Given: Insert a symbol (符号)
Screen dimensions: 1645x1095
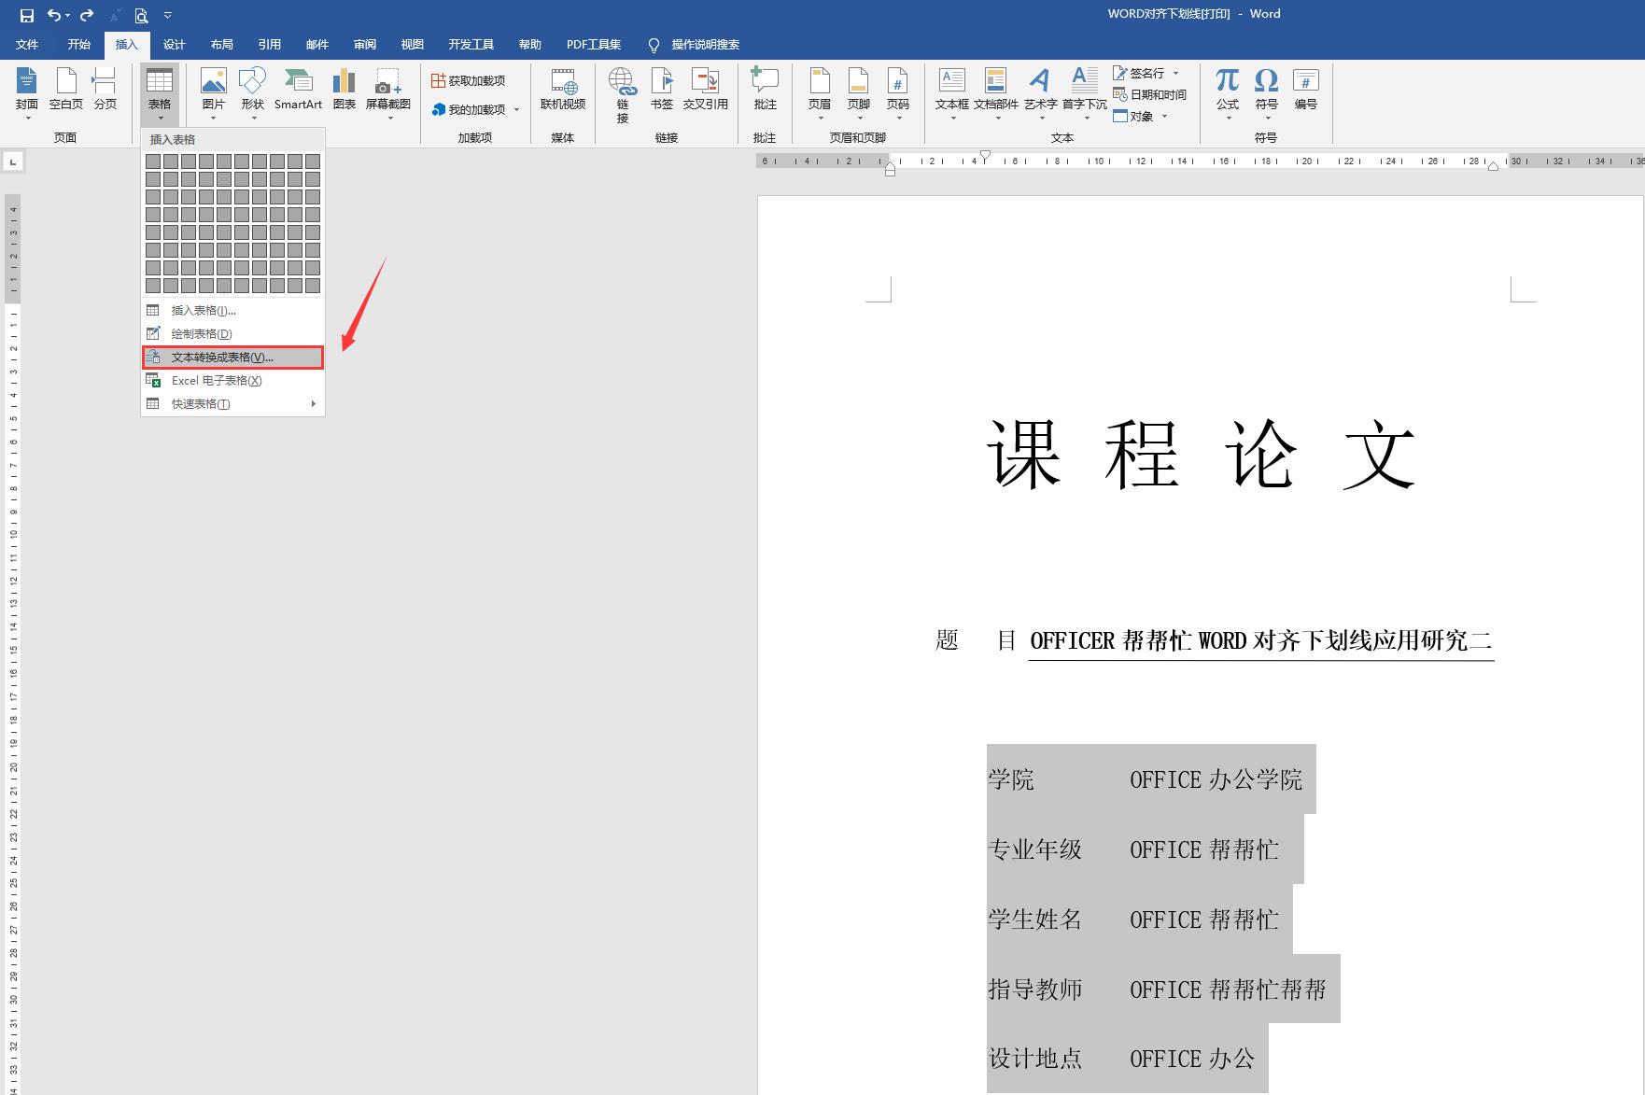Looking at the screenshot, I should [x=1267, y=93].
